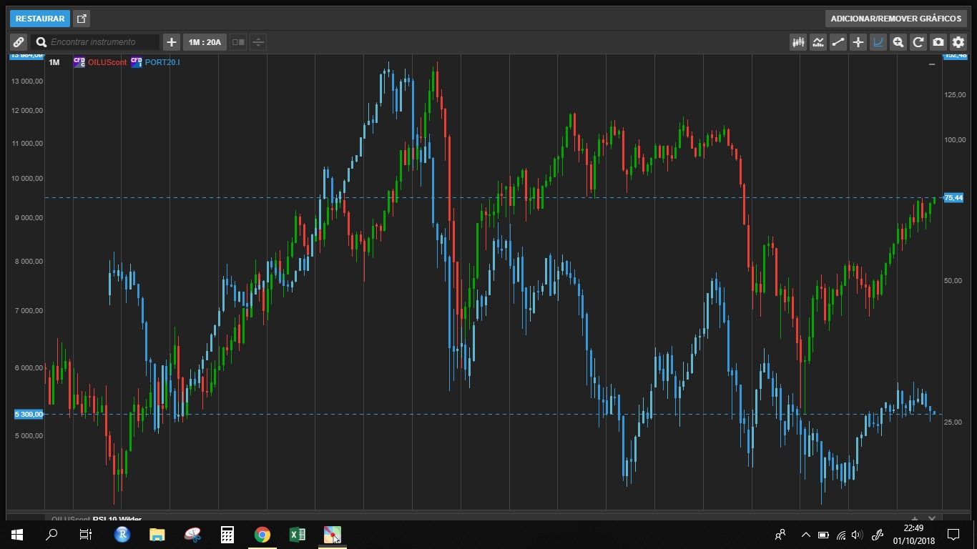Toggle the logarithmic scale button
977x549 pixels.
pos(878,42)
